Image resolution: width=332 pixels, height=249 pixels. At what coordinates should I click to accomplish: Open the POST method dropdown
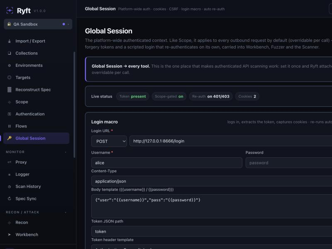109,141
